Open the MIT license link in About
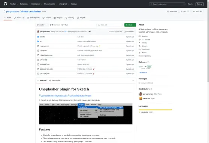The width and height of the screenshot is (209, 143). tap(144, 40)
